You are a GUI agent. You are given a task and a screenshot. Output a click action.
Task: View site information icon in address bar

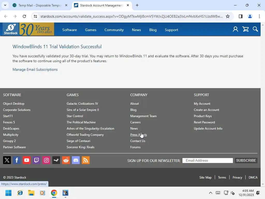point(35,16)
